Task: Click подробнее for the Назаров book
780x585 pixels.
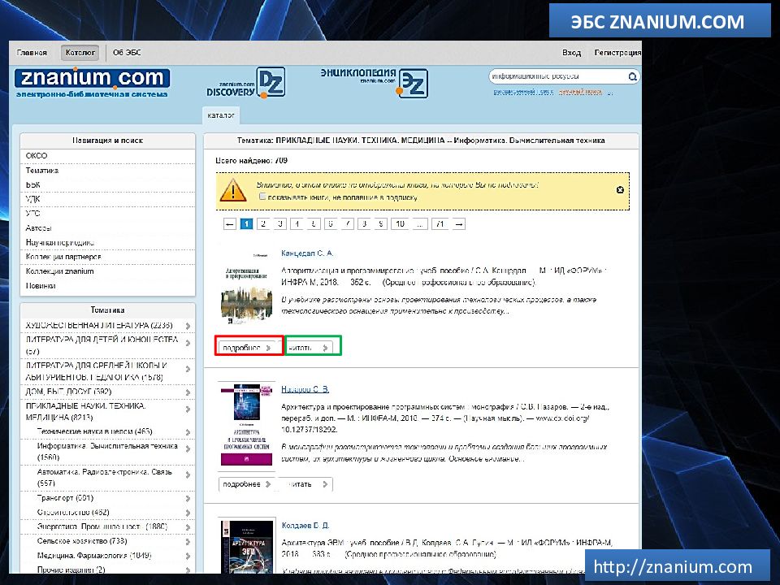Action: tap(247, 484)
